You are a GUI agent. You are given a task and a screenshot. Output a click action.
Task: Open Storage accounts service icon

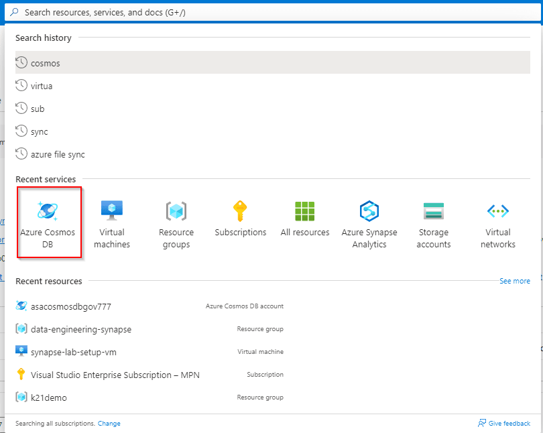(434, 211)
